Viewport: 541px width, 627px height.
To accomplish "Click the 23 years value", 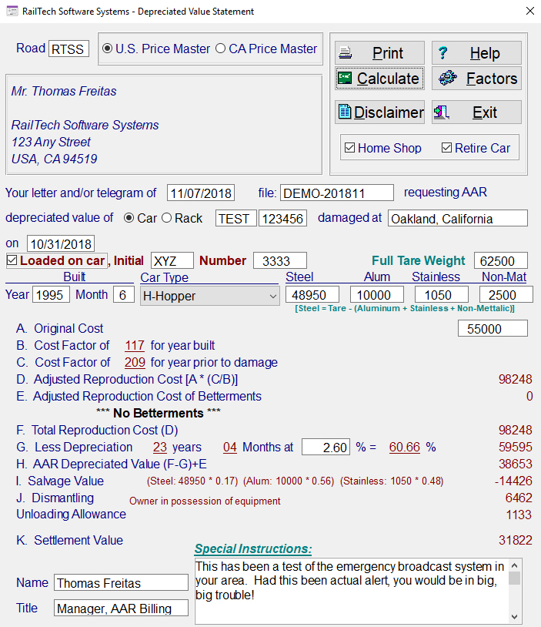I will coord(160,447).
